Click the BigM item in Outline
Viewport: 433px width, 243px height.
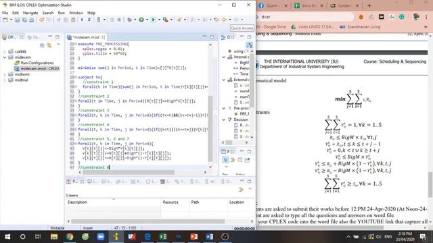[x=242, y=63]
